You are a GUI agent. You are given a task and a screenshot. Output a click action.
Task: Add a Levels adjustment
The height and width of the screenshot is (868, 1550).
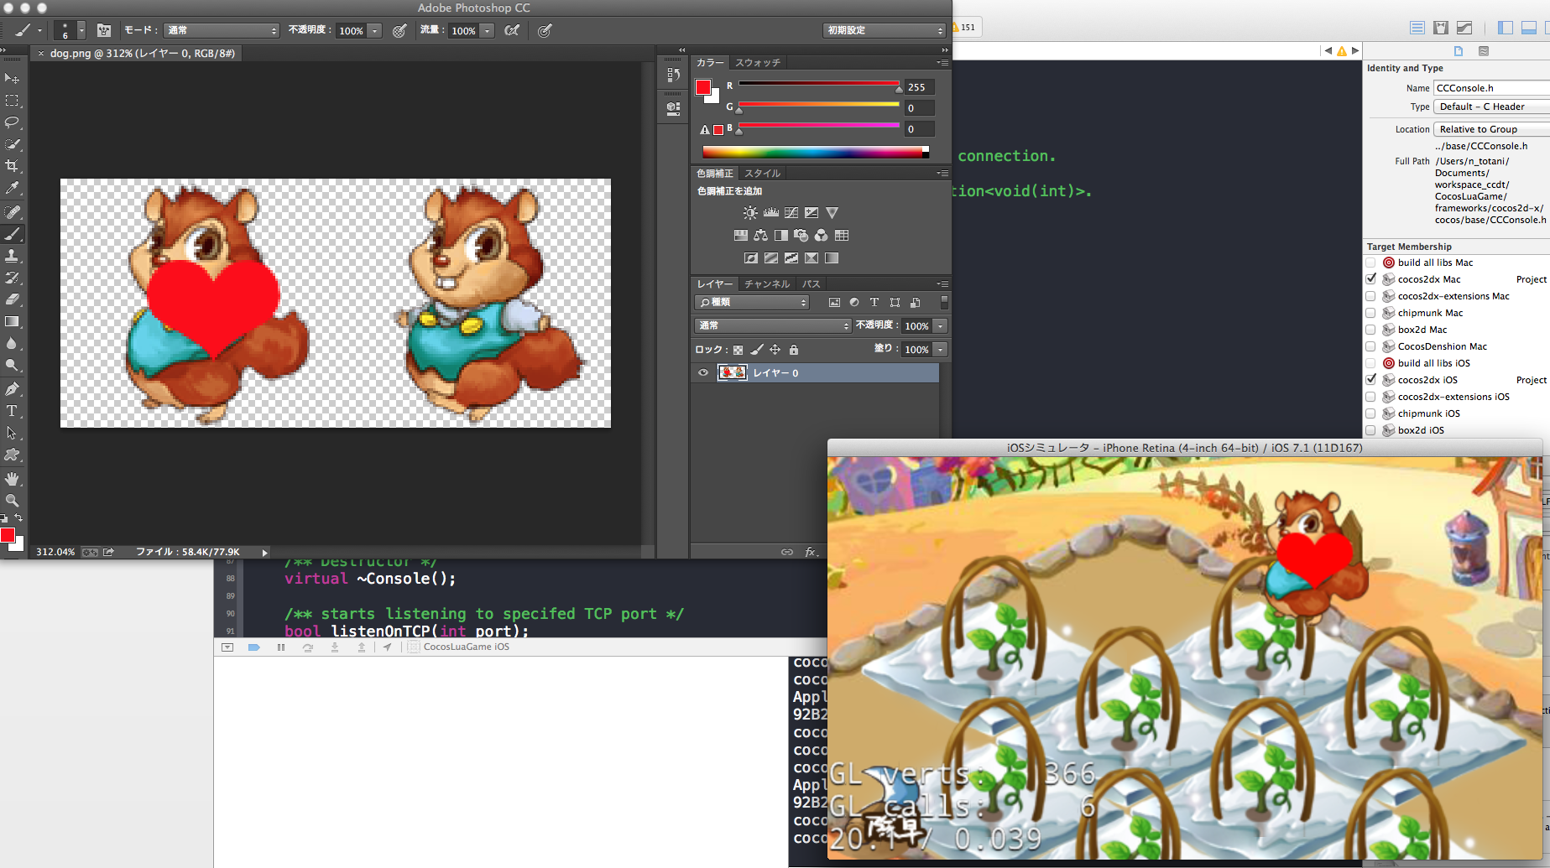click(770, 213)
